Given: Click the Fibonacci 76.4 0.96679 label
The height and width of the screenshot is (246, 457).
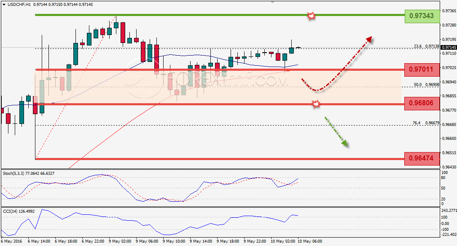Looking at the screenshot, I should (x=426, y=123).
